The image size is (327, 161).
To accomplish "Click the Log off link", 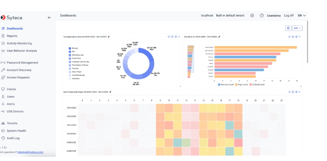I will coord(289,15).
